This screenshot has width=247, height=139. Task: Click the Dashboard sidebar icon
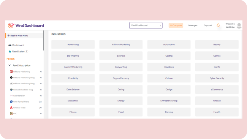pyautogui.click(x=10, y=45)
